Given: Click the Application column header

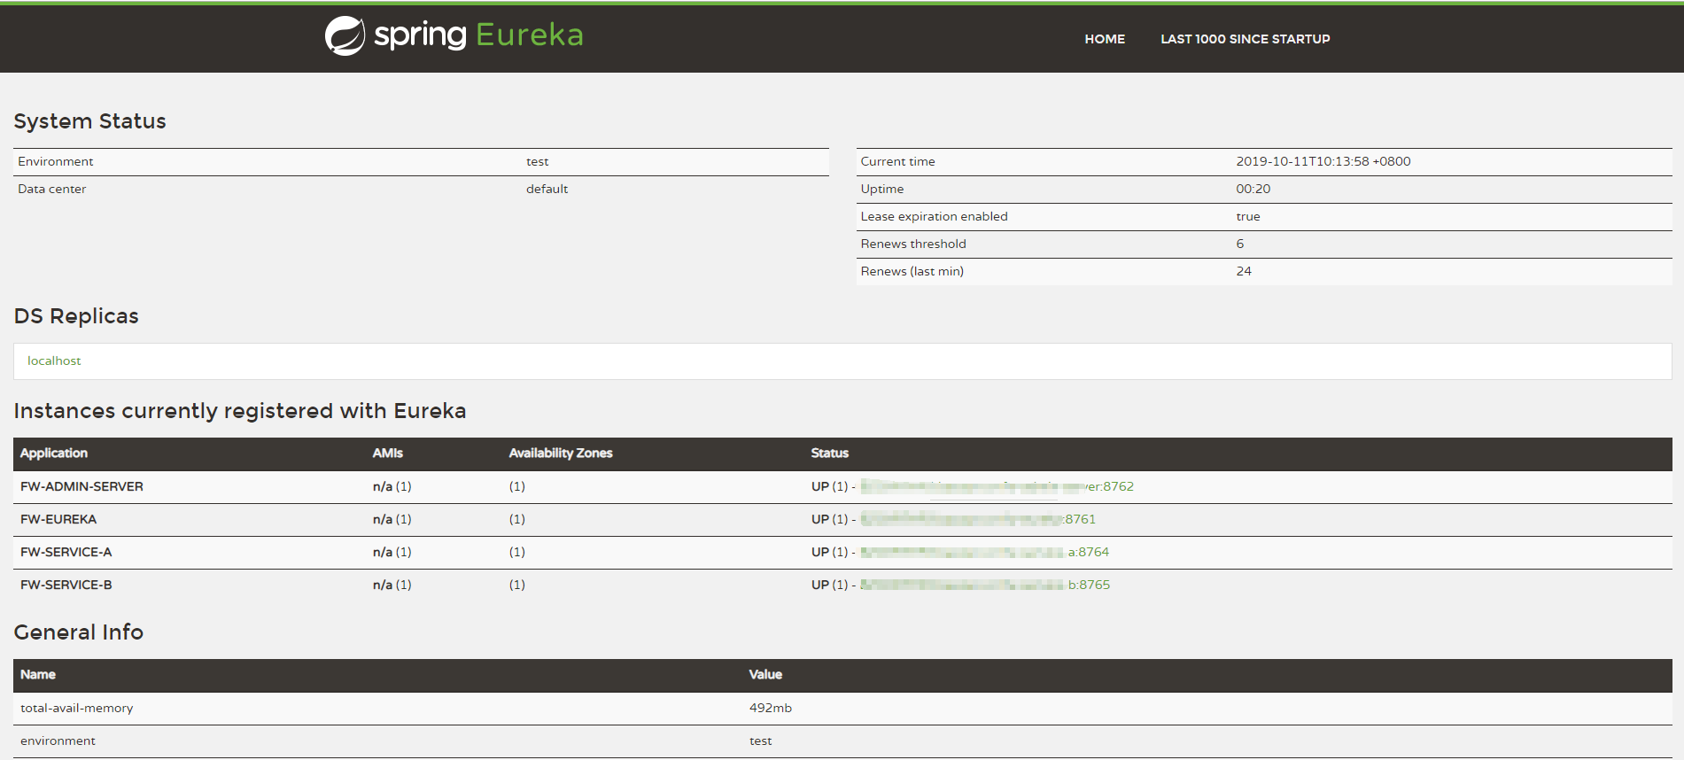Looking at the screenshot, I should 54,453.
